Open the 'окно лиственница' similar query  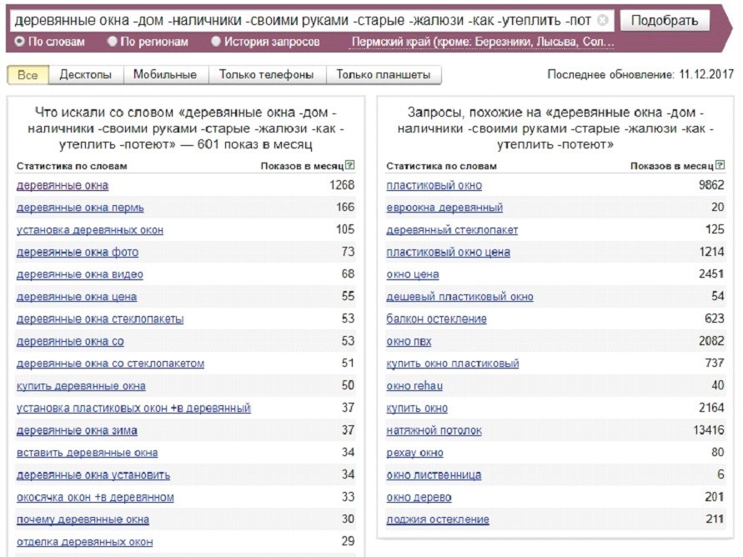pyautogui.click(x=434, y=474)
